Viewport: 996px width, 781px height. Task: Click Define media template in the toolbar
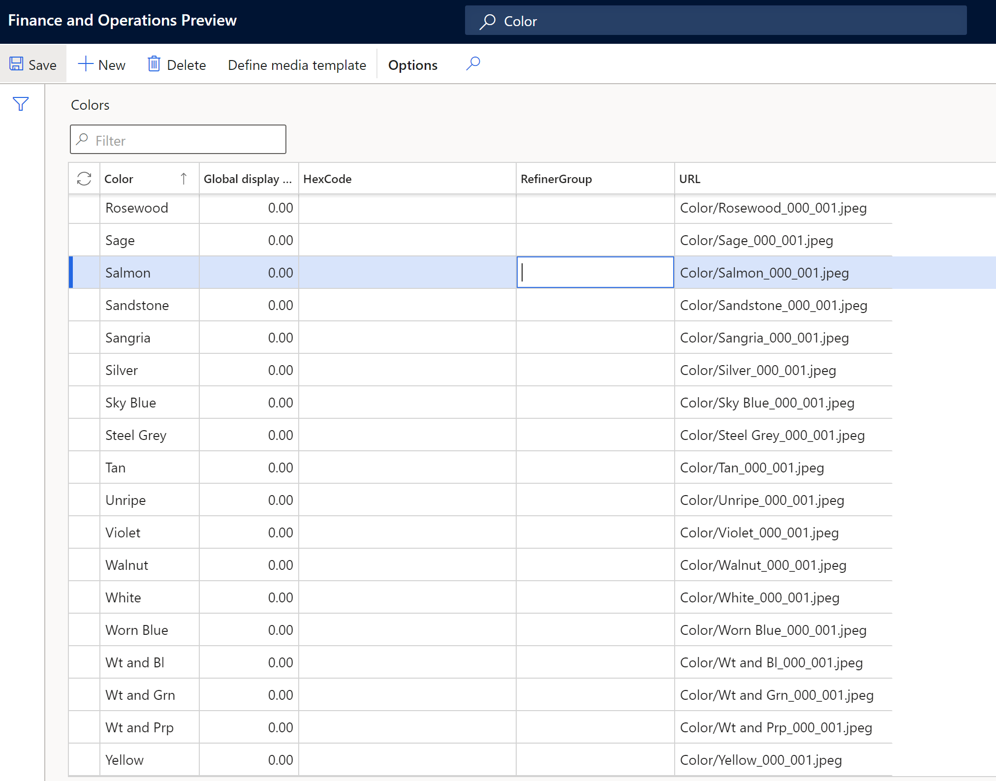tap(296, 64)
